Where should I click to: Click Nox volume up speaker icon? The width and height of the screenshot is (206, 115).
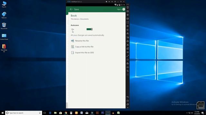(128, 26)
